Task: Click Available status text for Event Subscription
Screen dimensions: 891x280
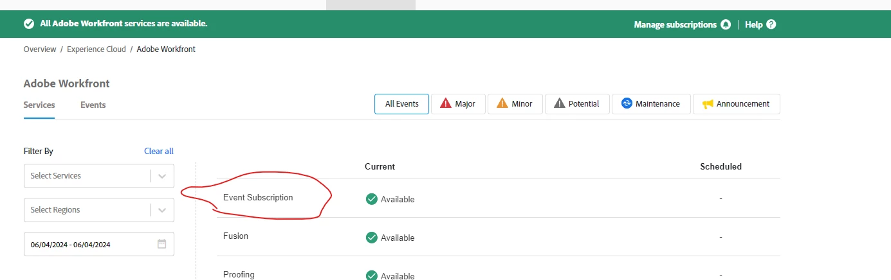Action: coord(398,199)
